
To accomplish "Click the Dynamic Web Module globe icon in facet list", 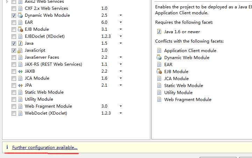I will [20, 15].
